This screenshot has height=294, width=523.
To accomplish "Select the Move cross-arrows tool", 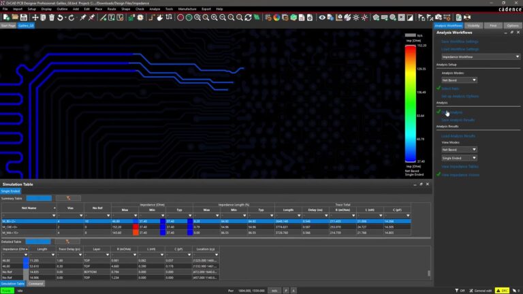I will (35, 17).
